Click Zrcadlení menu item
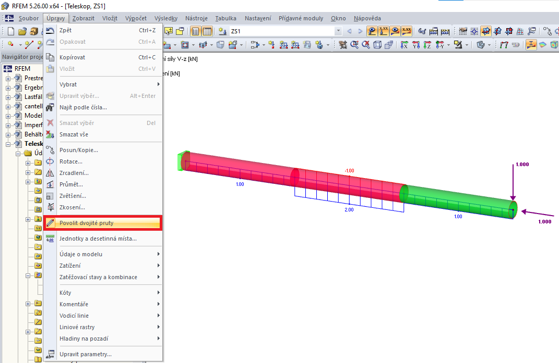The height and width of the screenshot is (363, 559). coord(103,173)
